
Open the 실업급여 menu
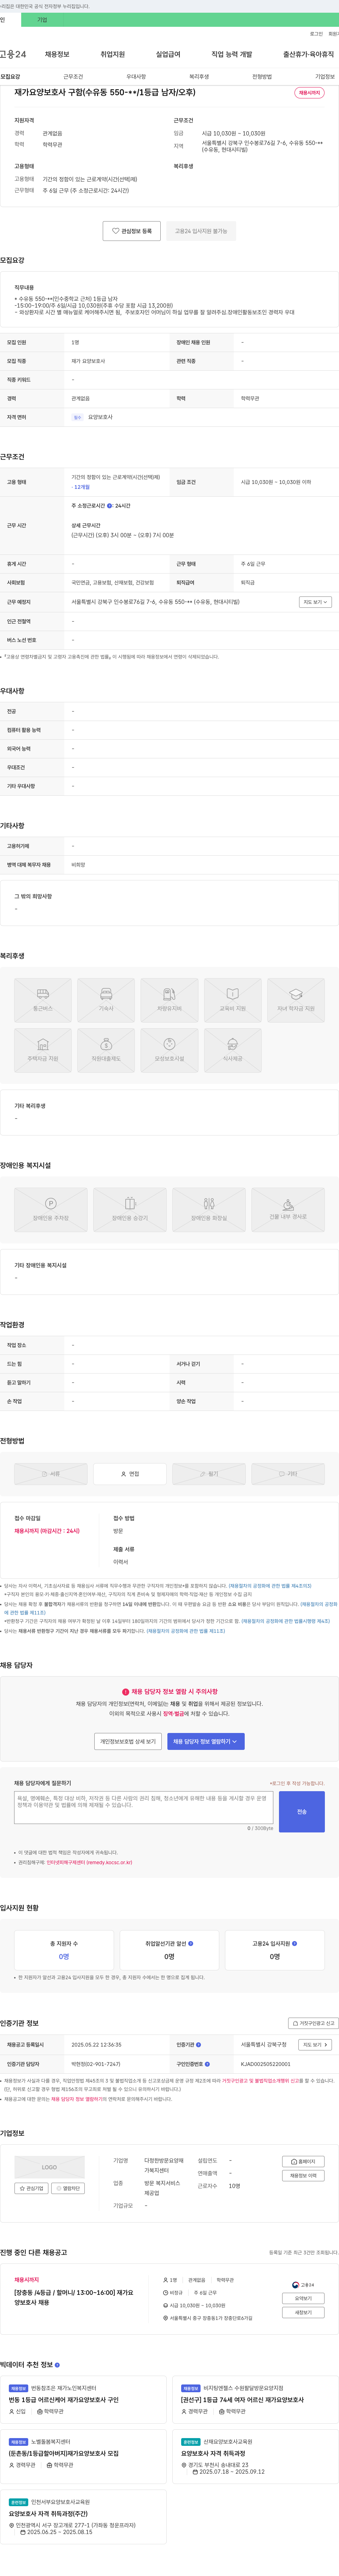point(168,54)
